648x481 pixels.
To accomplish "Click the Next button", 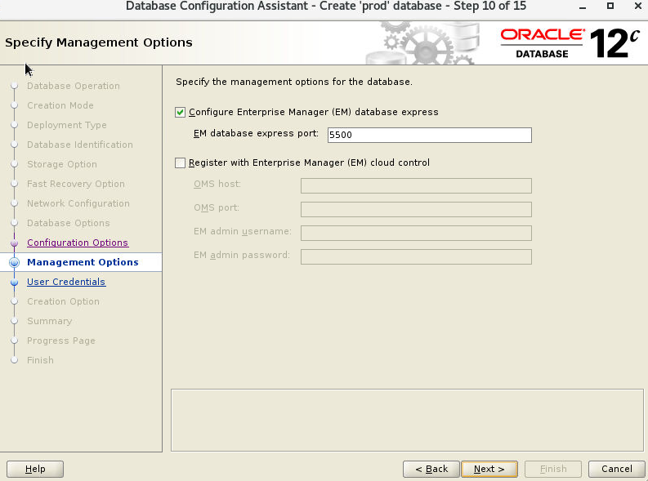I will pyautogui.click(x=489, y=469).
